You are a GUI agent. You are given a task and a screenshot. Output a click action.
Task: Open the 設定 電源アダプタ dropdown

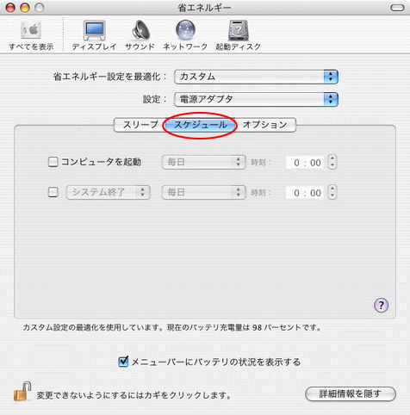pos(256,99)
